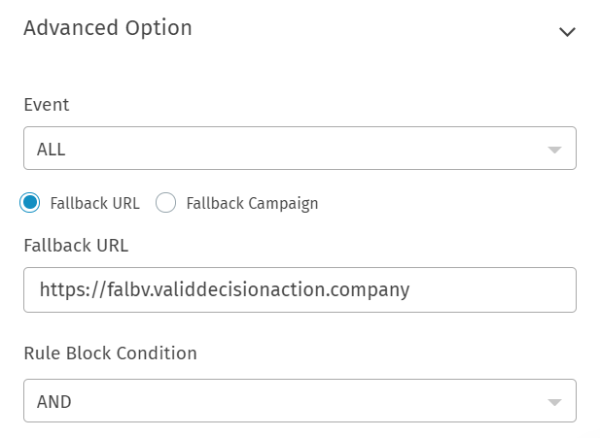Click the Event field label

click(x=47, y=105)
